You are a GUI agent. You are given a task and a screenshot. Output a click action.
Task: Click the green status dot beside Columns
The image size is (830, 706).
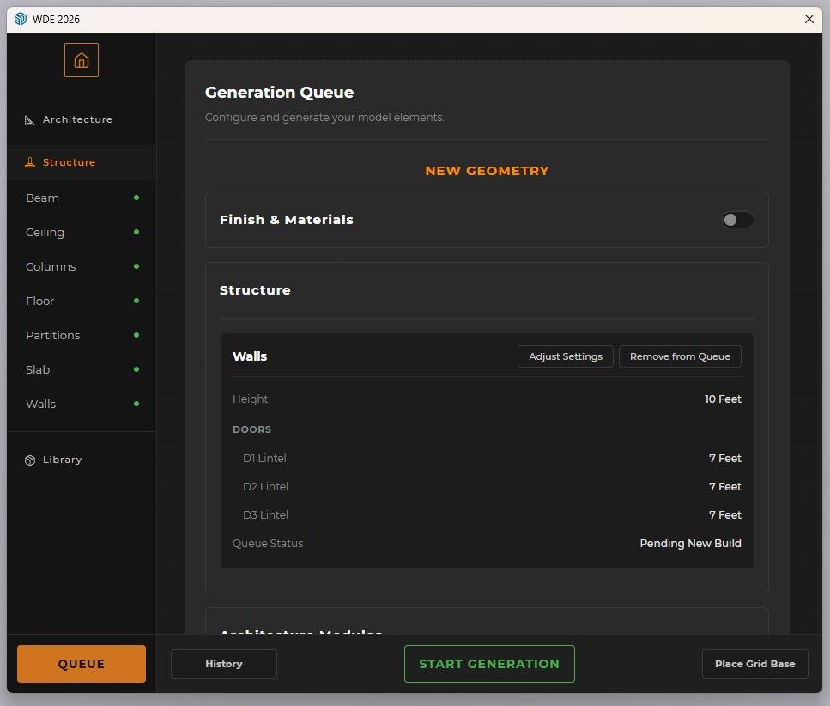(x=136, y=266)
